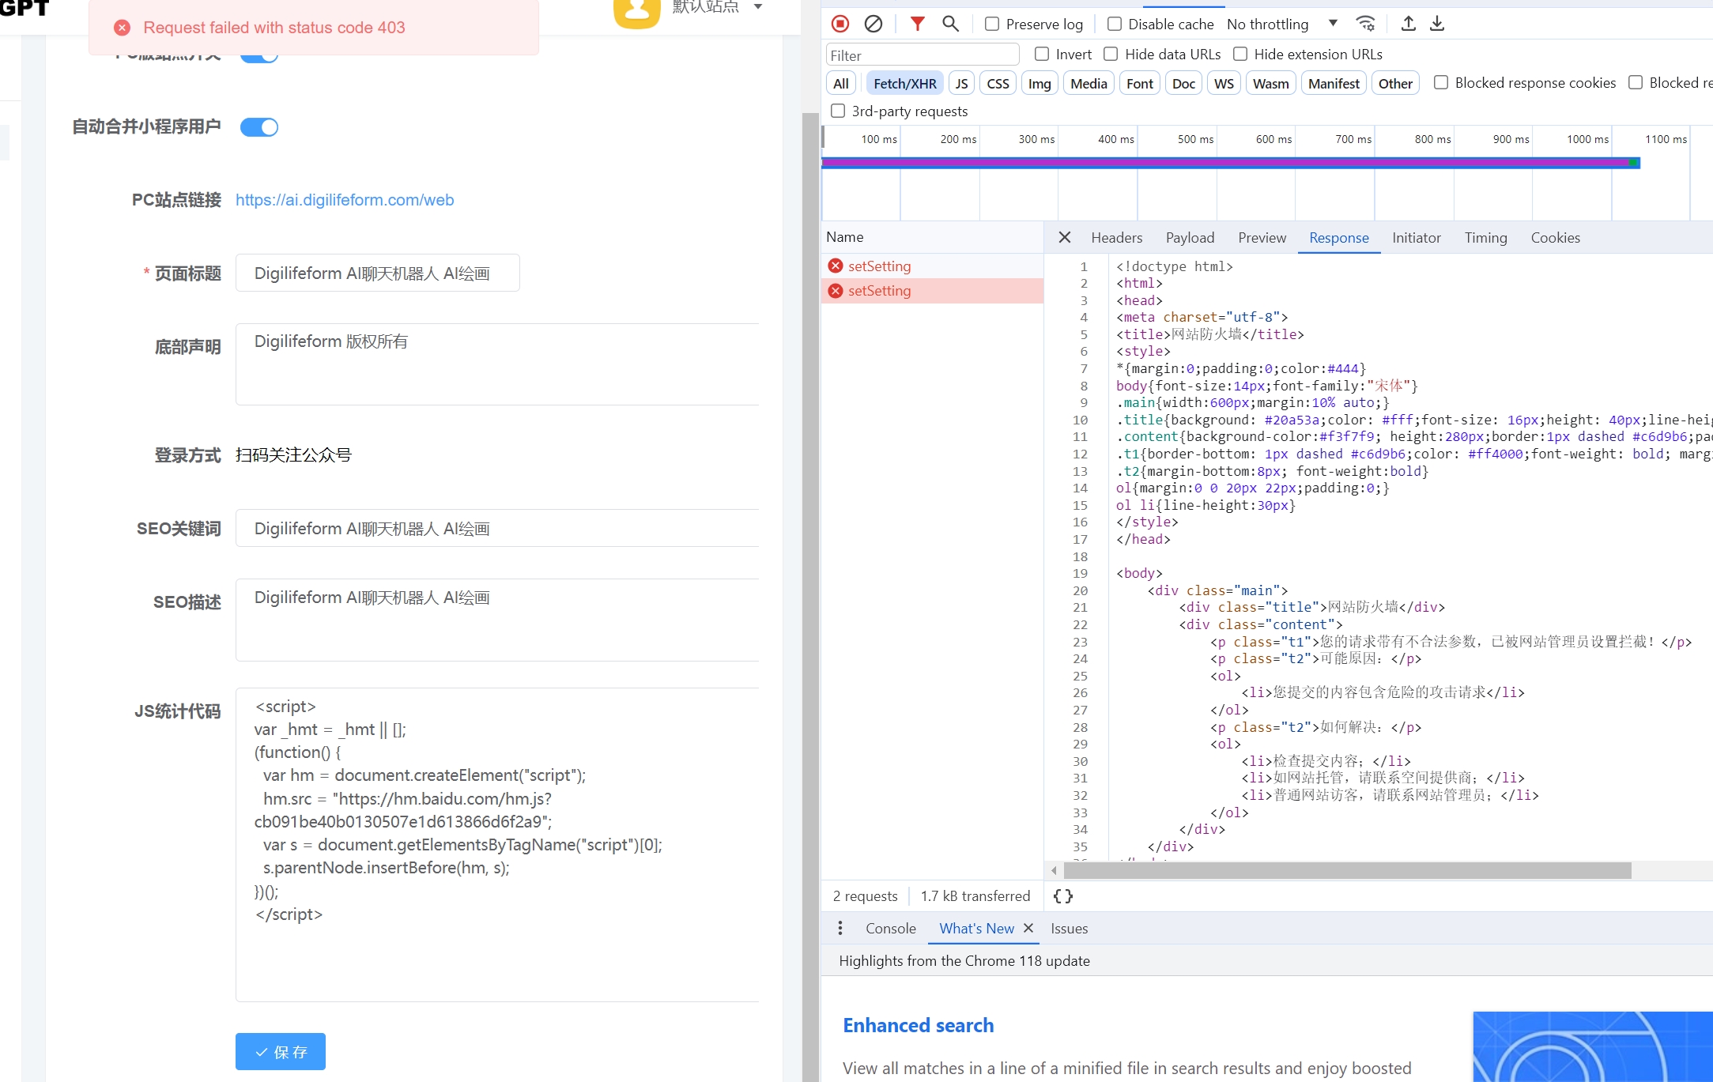Click the yellow user avatar icon
The image size is (1713, 1082).
tap(636, 11)
